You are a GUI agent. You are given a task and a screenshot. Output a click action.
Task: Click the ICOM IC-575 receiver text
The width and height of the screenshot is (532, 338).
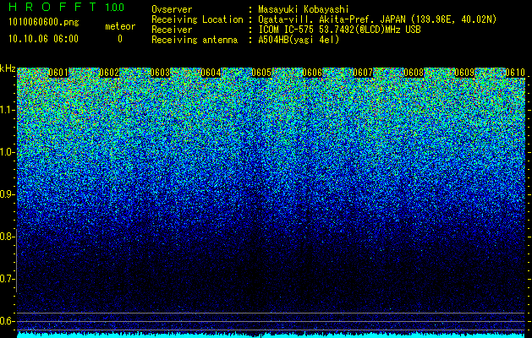(x=339, y=30)
